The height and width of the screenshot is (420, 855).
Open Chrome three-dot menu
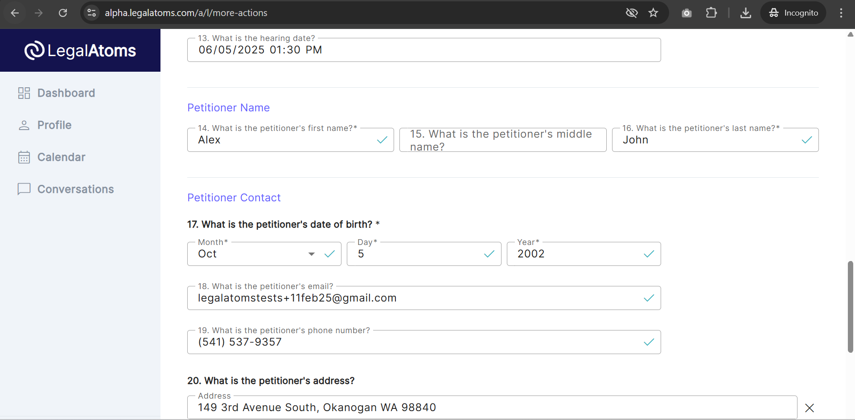(x=841, y=13)
